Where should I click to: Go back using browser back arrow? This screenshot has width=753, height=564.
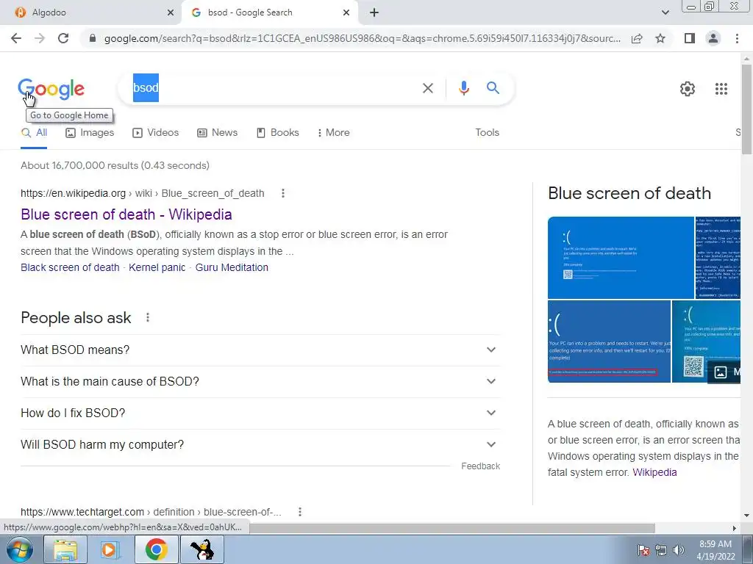16,38
